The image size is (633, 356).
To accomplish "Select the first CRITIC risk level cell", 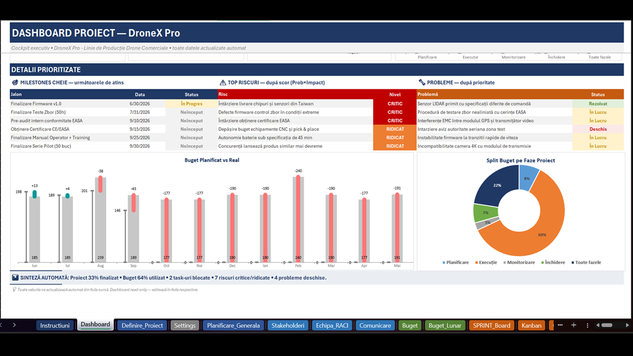I will (x=395, y=104).
